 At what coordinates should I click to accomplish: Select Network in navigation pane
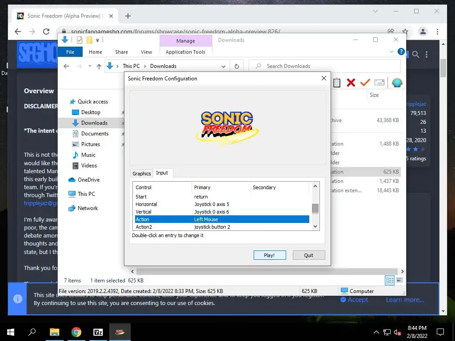point(88,208)
